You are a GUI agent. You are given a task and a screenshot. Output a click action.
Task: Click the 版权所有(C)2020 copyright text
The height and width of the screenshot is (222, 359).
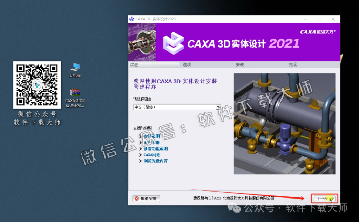(x=233, y=198)
